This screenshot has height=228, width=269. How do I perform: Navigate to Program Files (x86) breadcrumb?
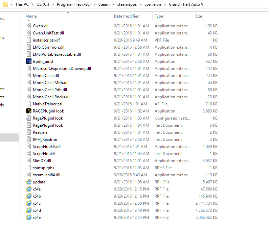click(x=74, y=4)
